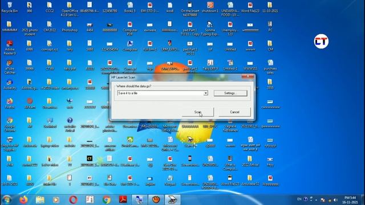This screenshot has height=205, width=365.
Task: Switch to the aTube Catcher taskbar item
Action: [x=156, y=200]
